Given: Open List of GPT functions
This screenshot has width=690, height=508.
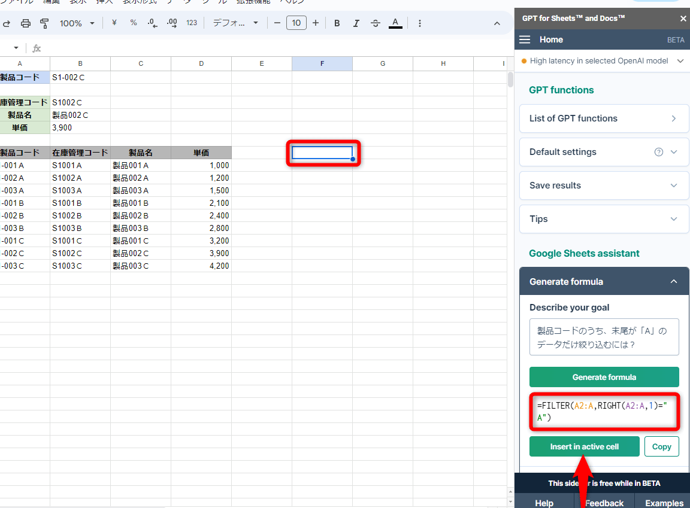Looking at the screenshot, I should tap(604, 118).
